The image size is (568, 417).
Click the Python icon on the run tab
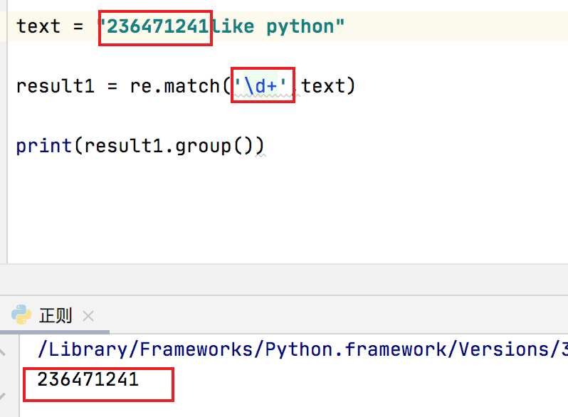(21, 315)
